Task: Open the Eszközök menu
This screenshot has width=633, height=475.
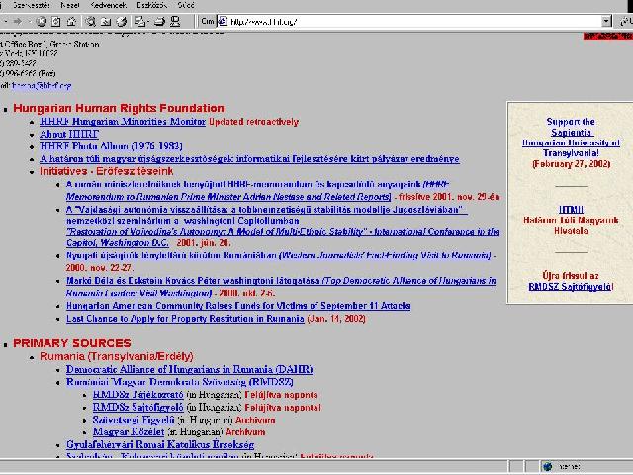Action: [x=151, y=5]
